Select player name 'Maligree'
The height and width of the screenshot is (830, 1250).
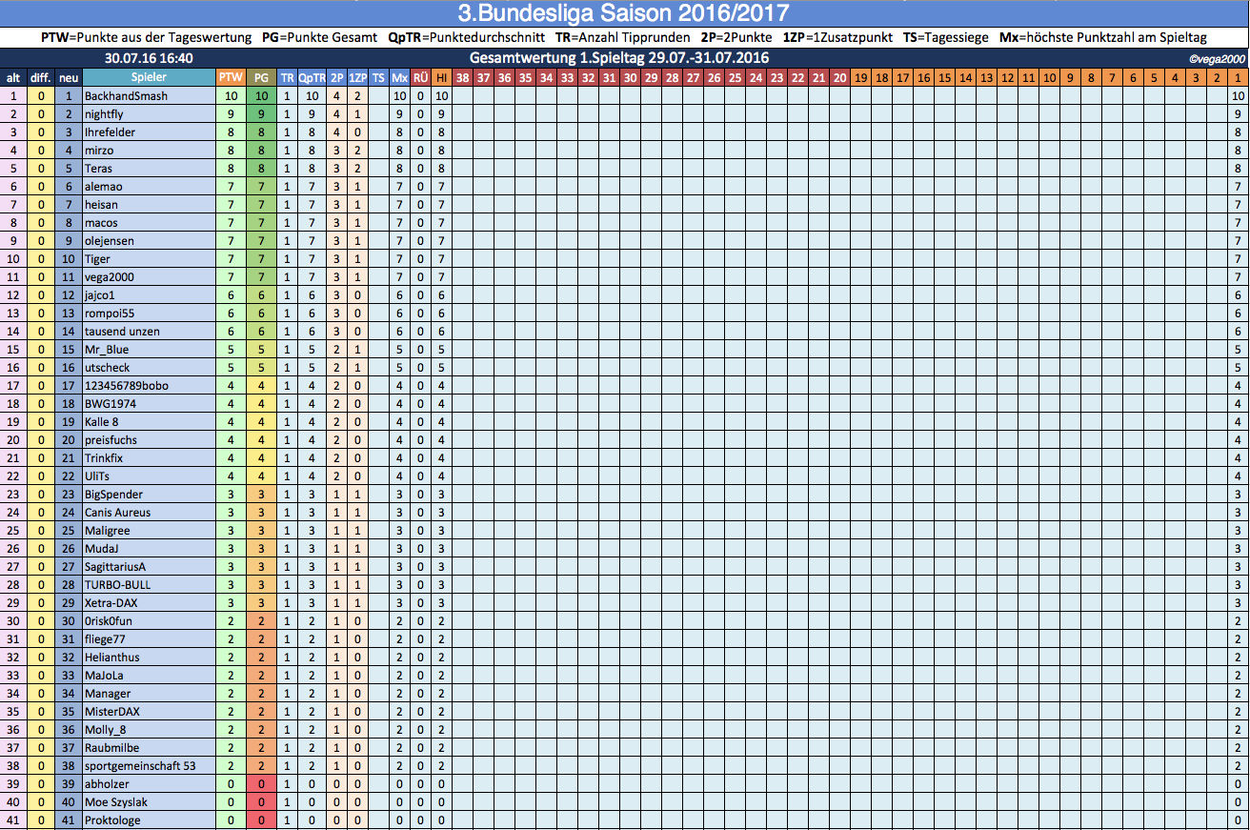pos(107,531)
